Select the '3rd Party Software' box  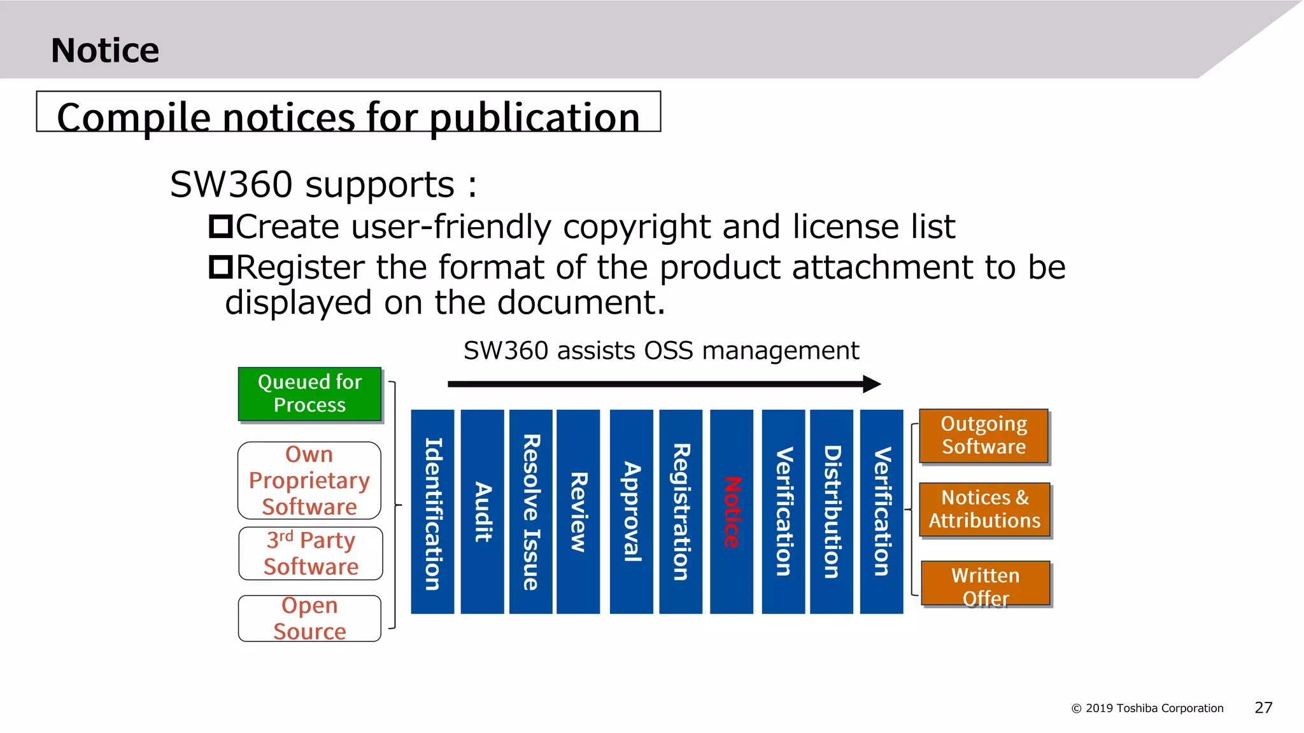click(311, 554)
